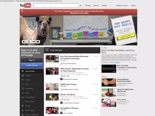Viewport: 155px width, 116px height.
Task: Click the Born This Way Foundation Launching Soon heading
Action: coord(118,51)
